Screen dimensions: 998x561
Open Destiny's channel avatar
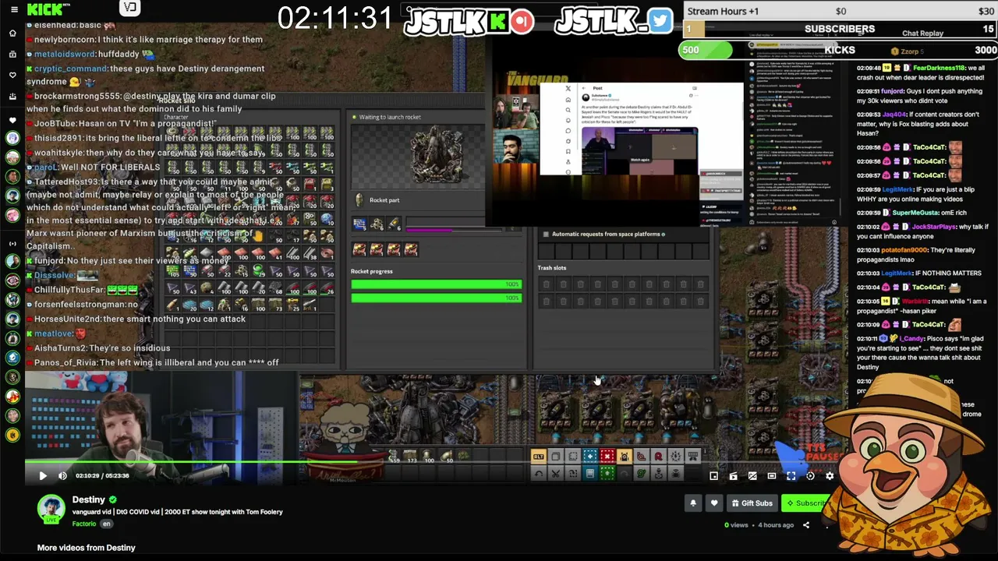coord(51,509)
